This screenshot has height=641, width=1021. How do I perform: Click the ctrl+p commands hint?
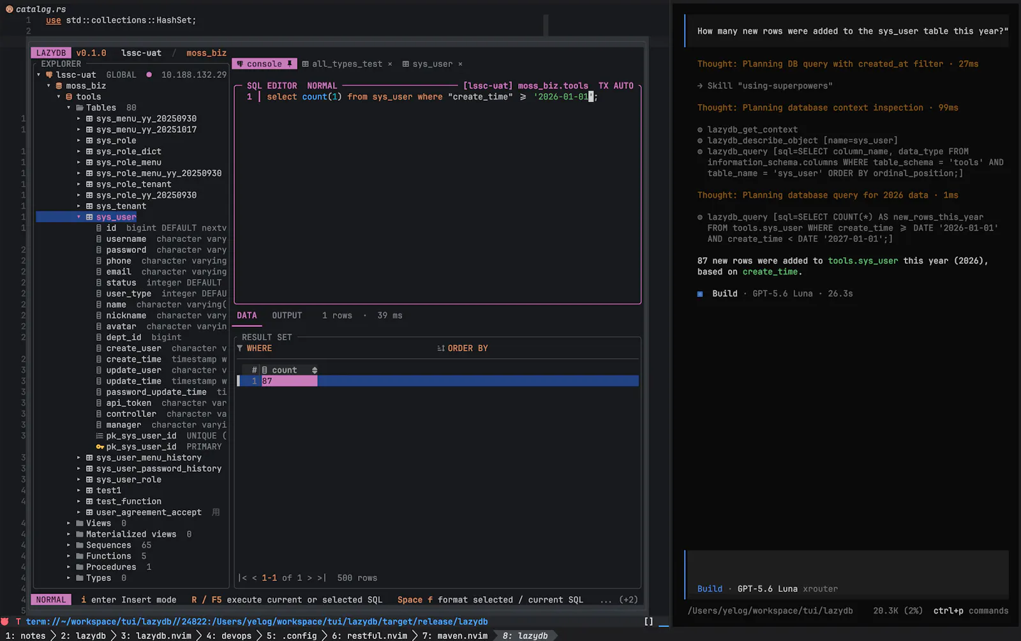(x=971, y=611)
